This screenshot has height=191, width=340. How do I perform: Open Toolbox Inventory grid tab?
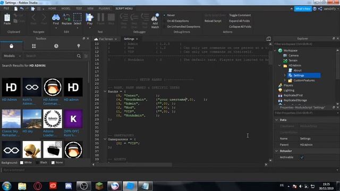[x=34, y=46]
